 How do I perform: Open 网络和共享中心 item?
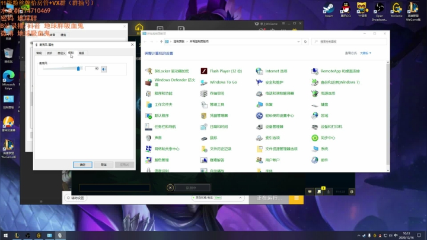pos(162,149)
